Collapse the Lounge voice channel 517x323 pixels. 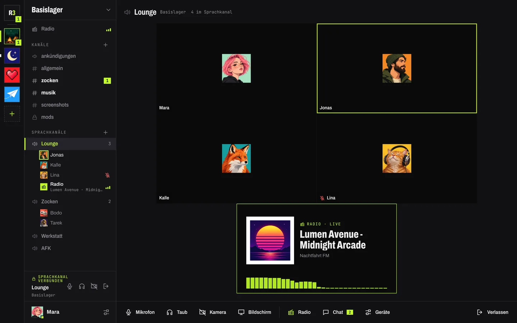70,144
